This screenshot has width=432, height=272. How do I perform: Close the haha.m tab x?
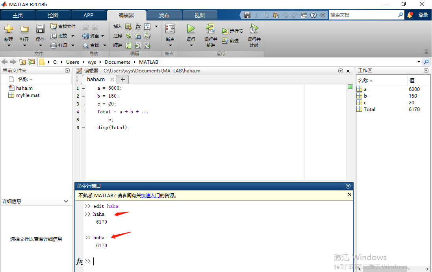(x=112, y=79)
